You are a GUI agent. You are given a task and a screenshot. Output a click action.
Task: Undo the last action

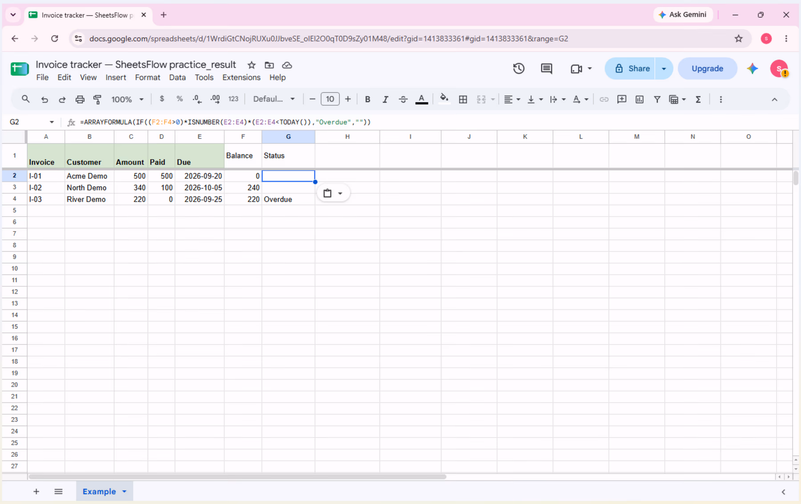[44, 99]
